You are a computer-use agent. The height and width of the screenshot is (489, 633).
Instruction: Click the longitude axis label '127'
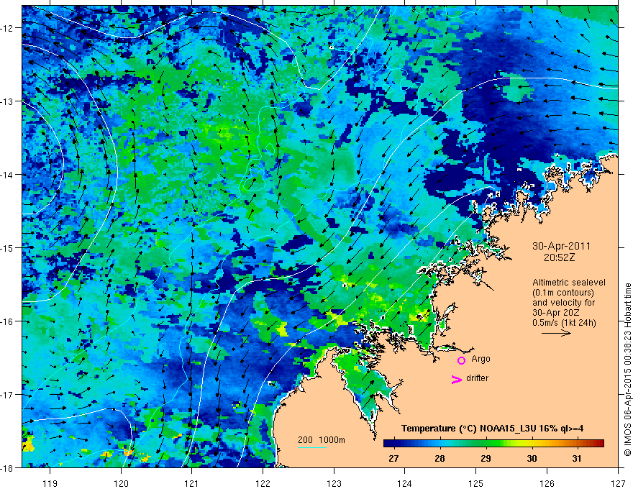pos(618,483)
